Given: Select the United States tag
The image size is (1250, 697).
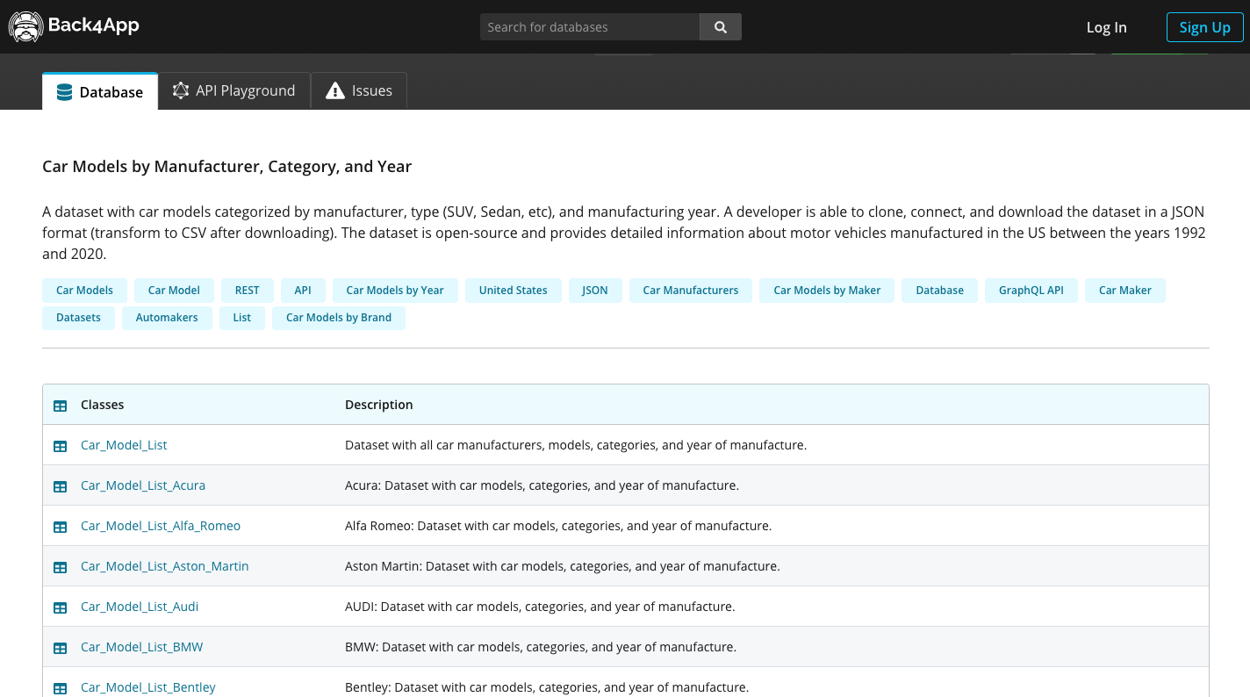Looking at the screenshot, I should click(x=514, y=291).
